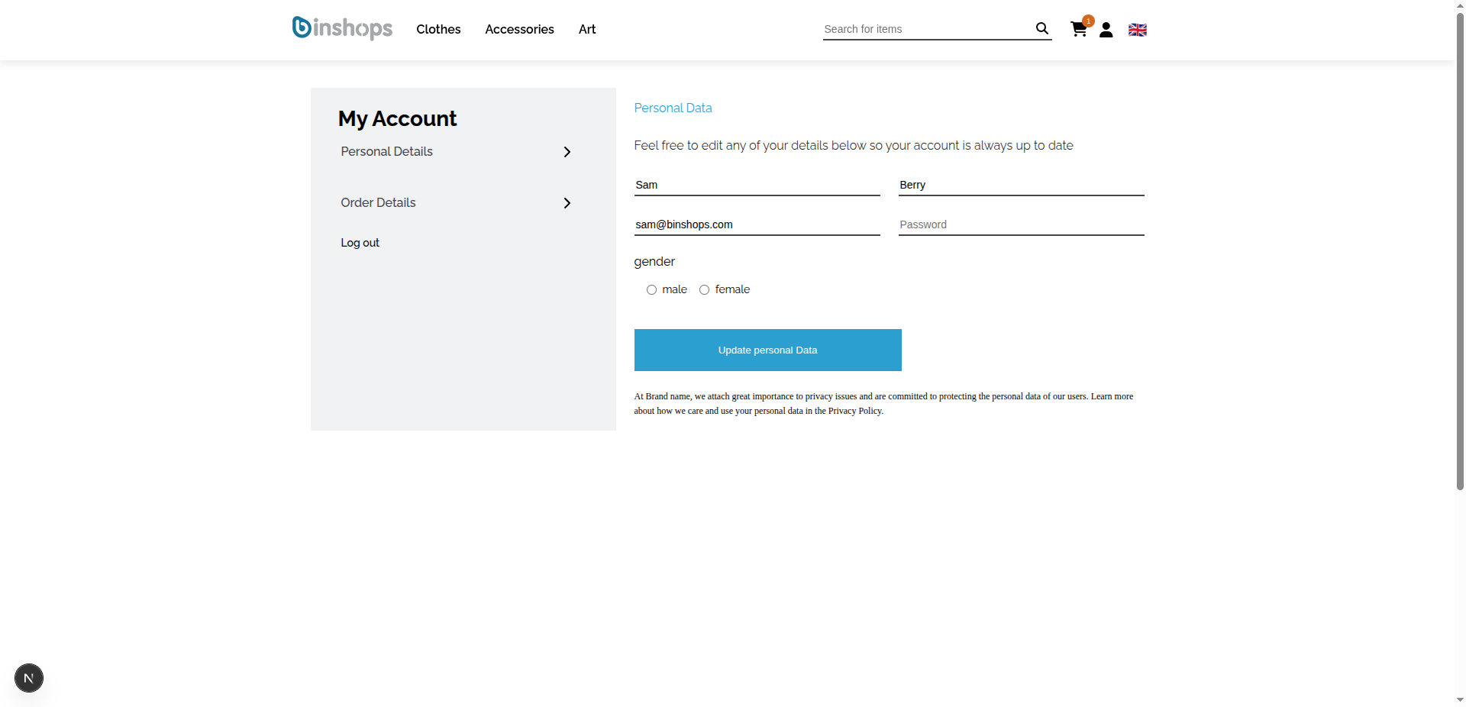Open the shopping cart

1078,30
